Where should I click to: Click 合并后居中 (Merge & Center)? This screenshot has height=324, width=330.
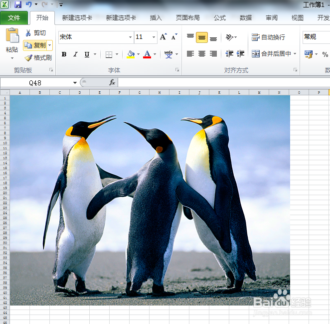point(271,54)
